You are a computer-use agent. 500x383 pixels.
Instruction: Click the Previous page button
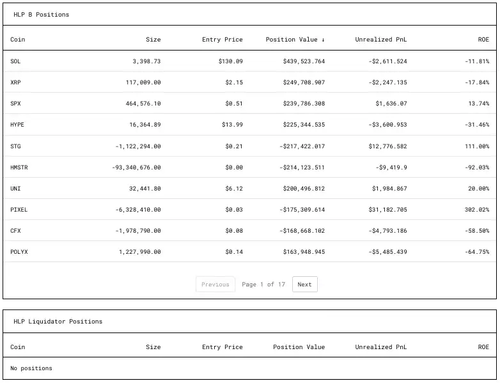click(x=215, y=285)
